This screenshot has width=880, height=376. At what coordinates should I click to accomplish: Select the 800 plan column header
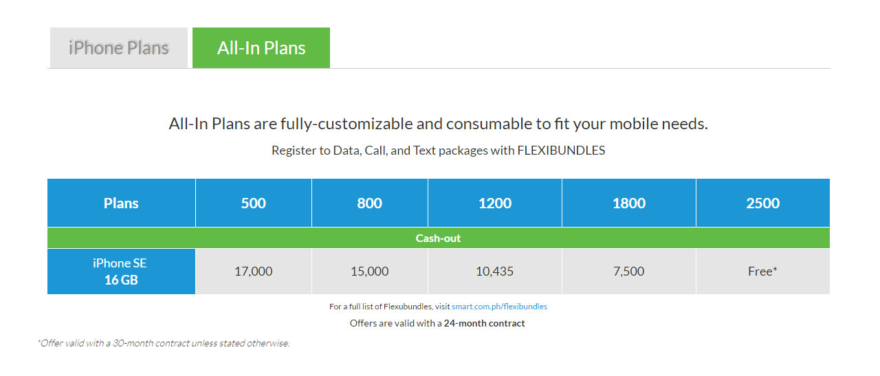point(370,203)
